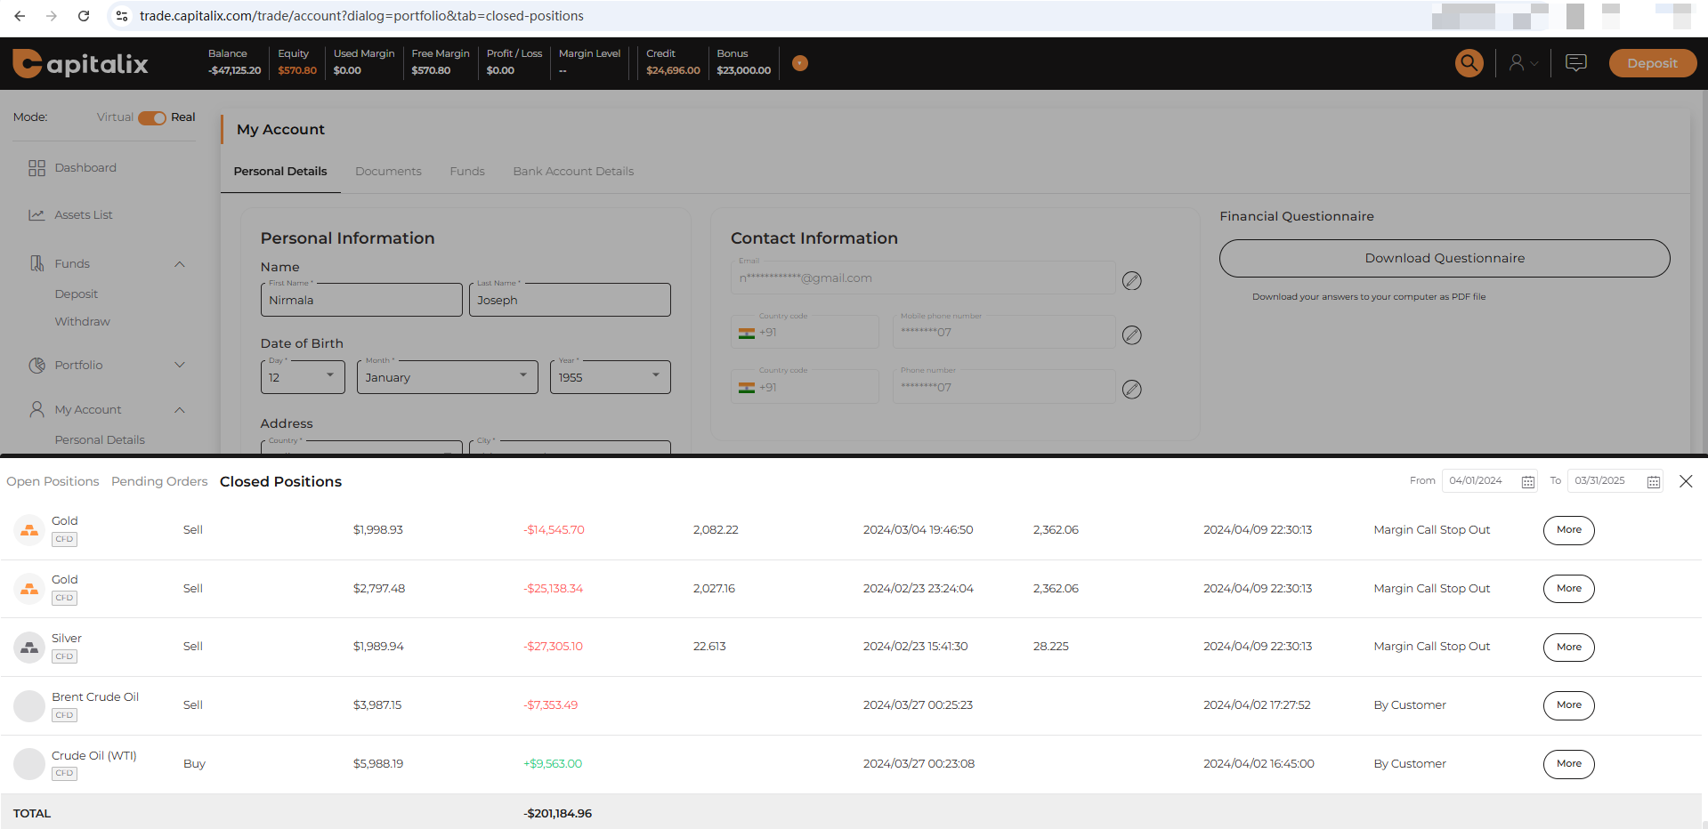Click the Download Questionnaire button
Viewport: 1708px width, 829px height.
point(1444,258)
